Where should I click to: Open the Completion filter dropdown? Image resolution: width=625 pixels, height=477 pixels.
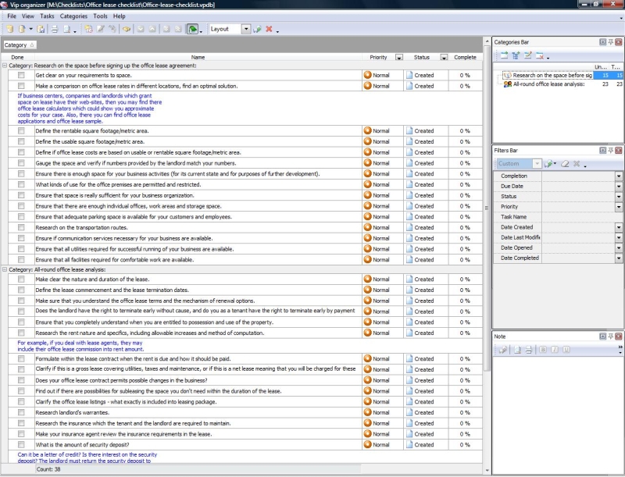click(619, 176)
